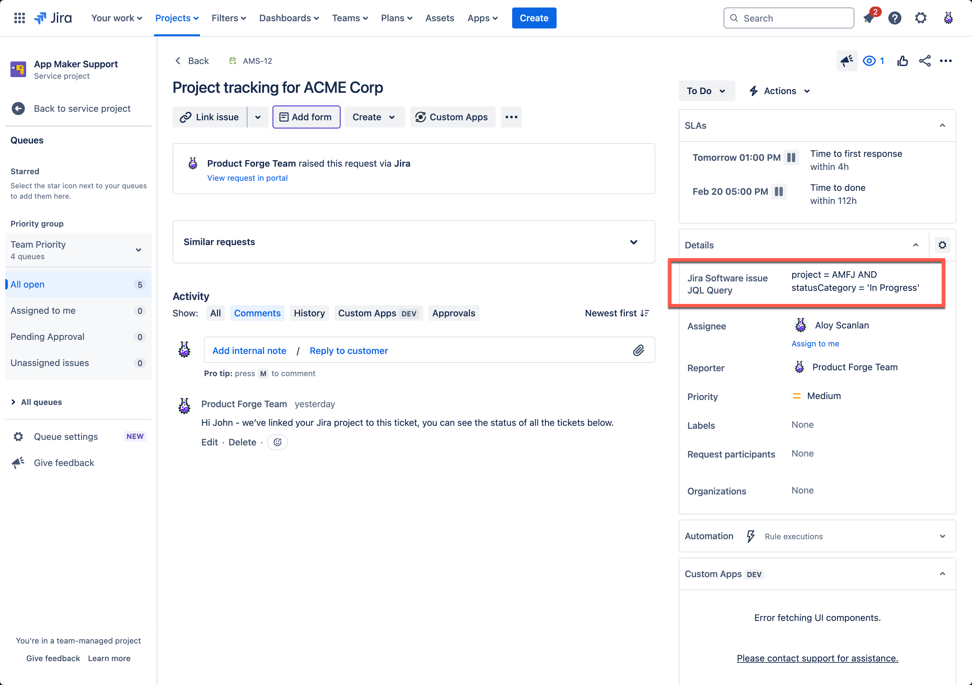
Task: Open Apps dropdown menu
Action: 483,18
